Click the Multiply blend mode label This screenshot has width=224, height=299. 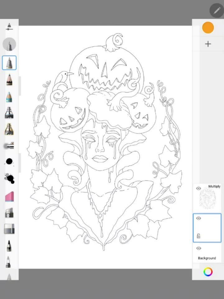click(x=214, y=186)
